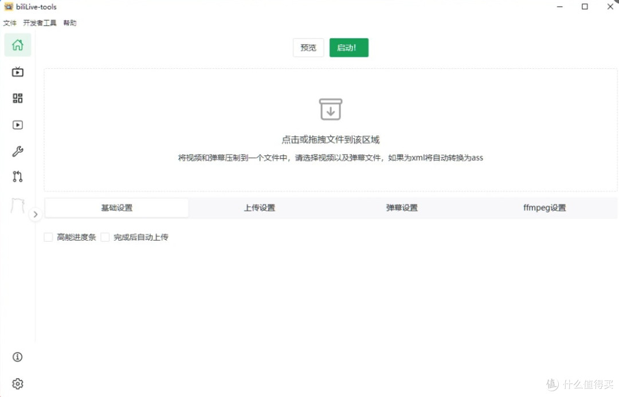Open the settings gear icon
Screen dimensions: 619x397
(17, 384)
